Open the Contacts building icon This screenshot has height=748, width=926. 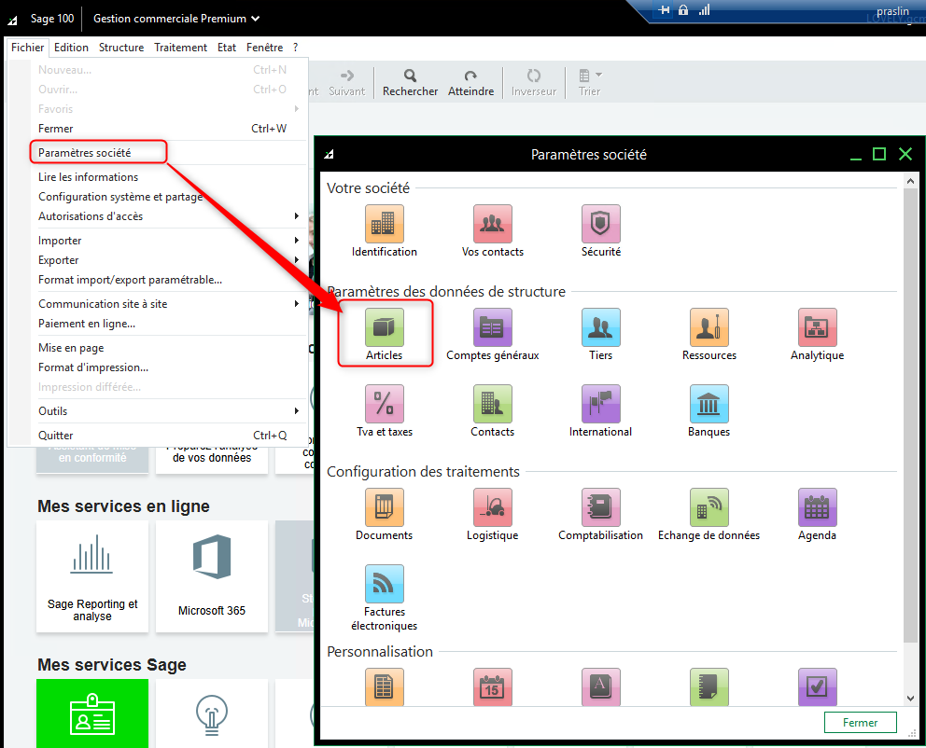[x=493, y=404]
